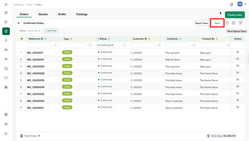View order WC_0000011 with eye icon
The width and height of the screenshot is (249, 141).
pyautogui.click(x=237, y=52)
